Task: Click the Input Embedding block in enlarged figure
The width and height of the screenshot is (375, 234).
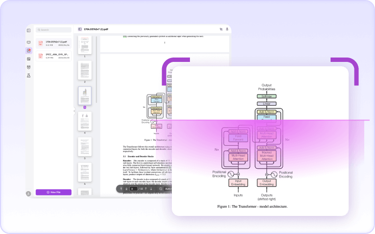Action: 238,183
